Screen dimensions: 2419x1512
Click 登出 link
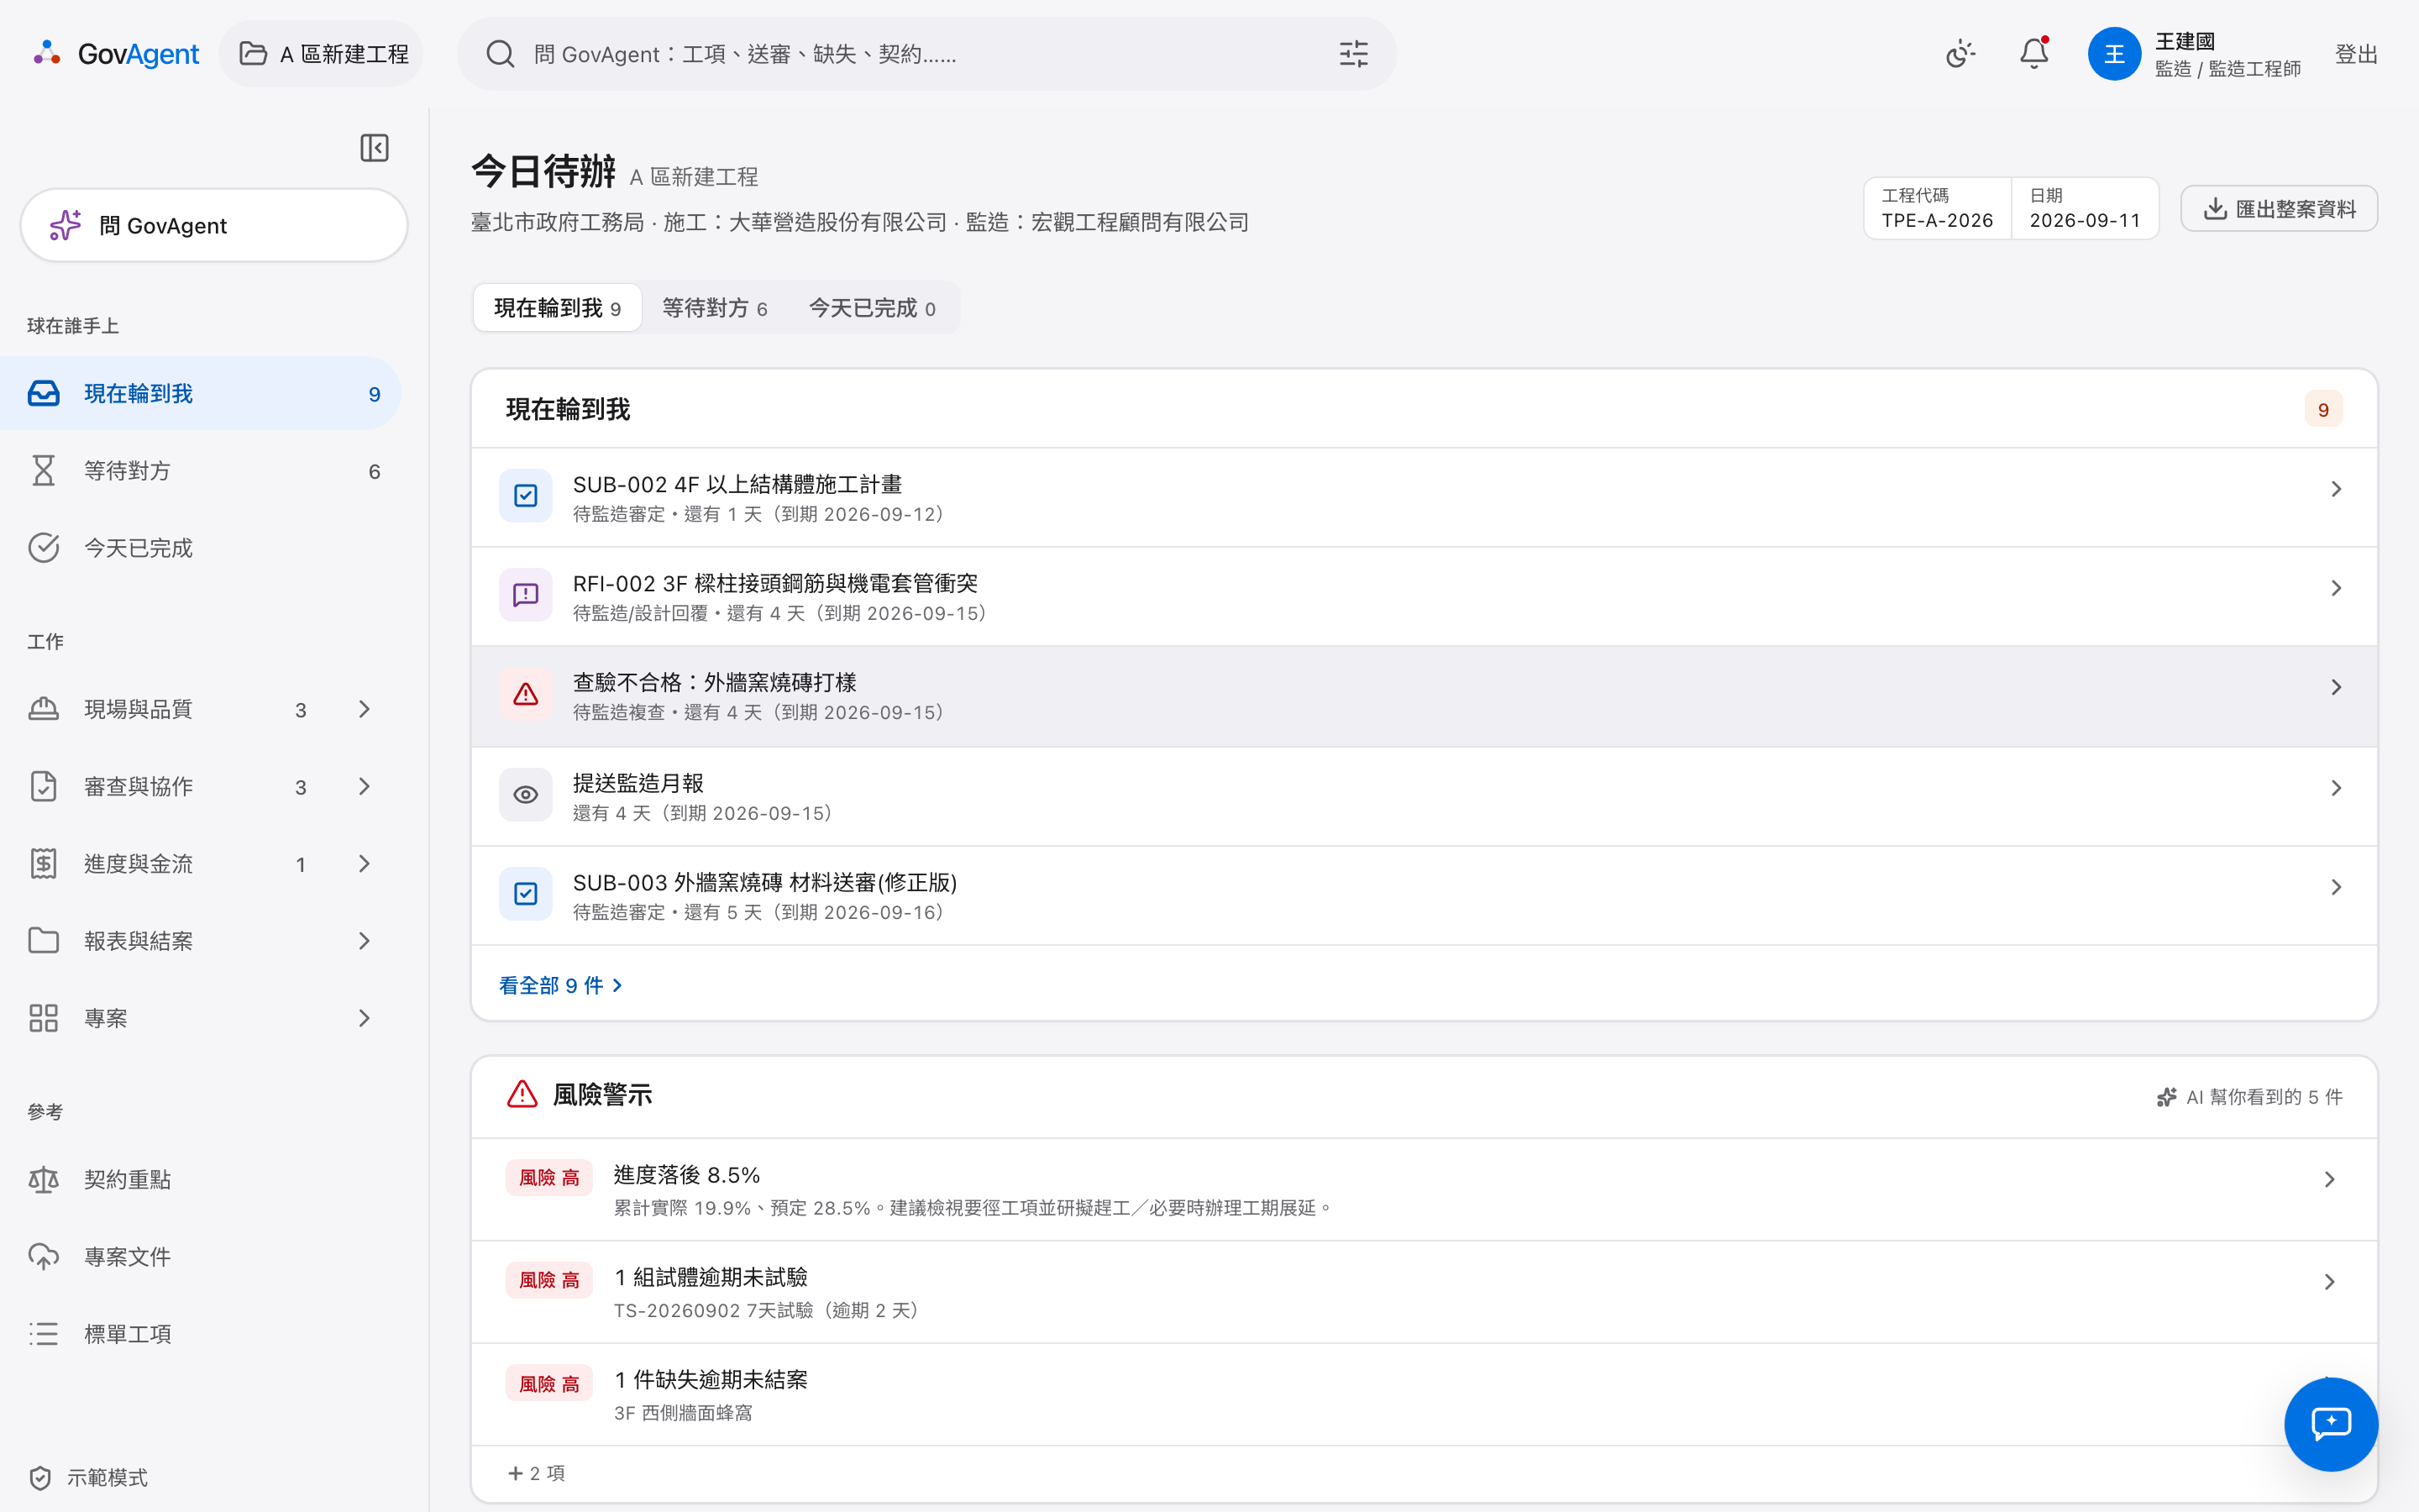[2356, 54]
